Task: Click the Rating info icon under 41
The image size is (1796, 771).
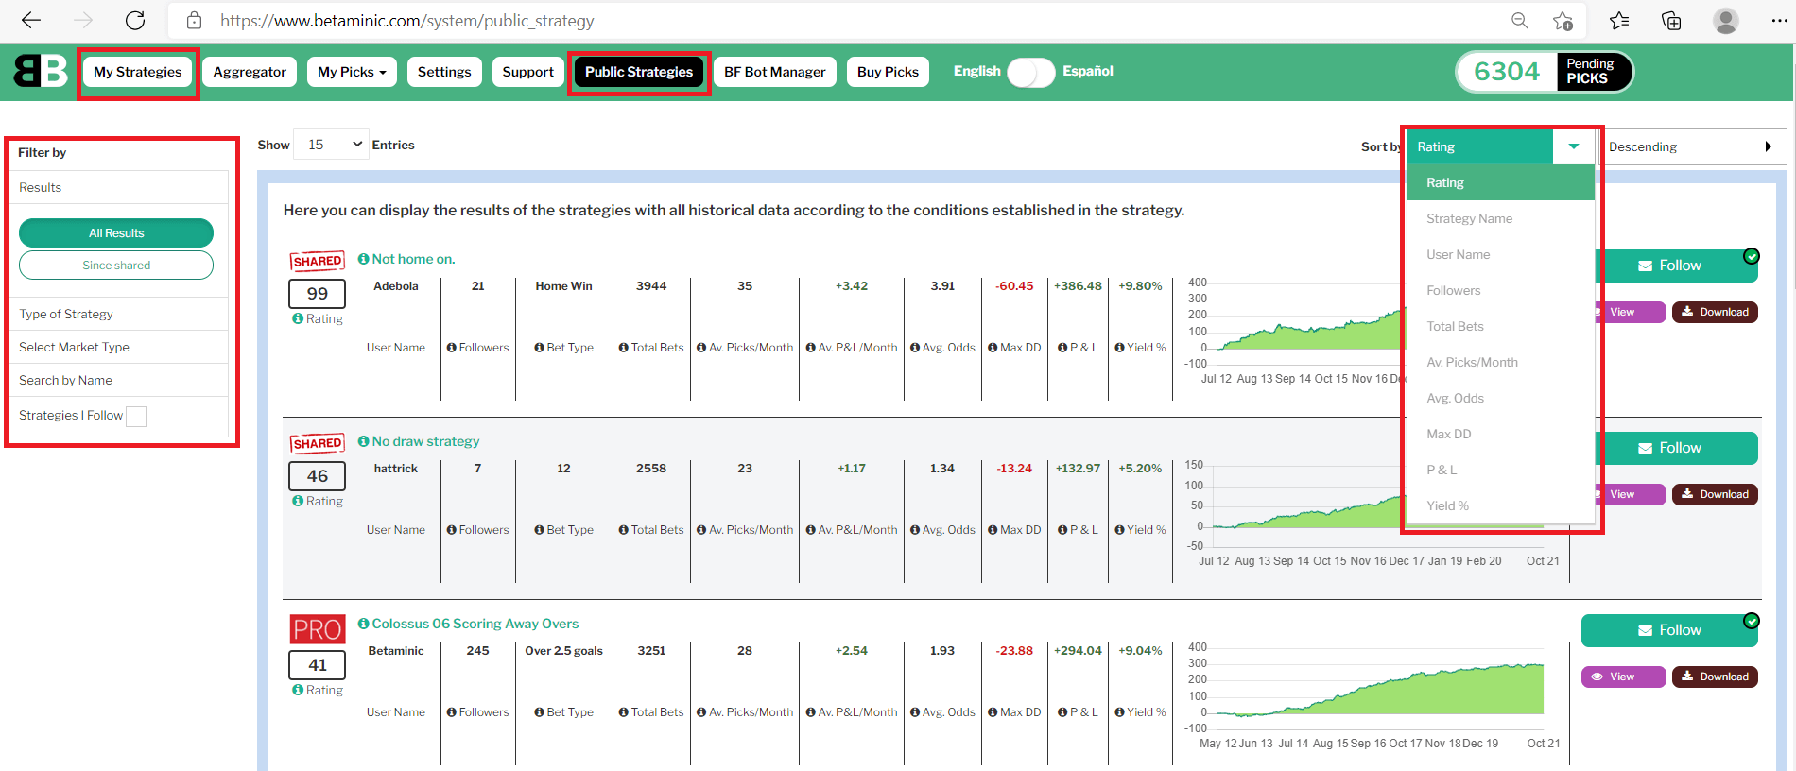Action: (298, 691)
